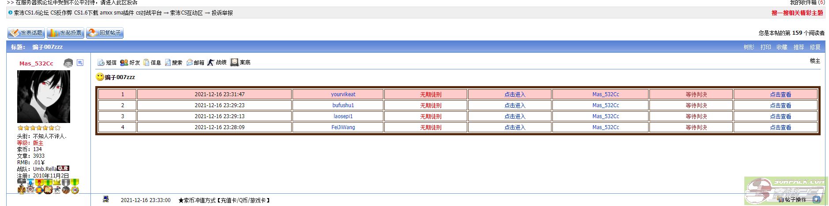Click 点击查看 in bufushu1 row
This screenshot has height=206, width=829.
[x=780, y=105]
